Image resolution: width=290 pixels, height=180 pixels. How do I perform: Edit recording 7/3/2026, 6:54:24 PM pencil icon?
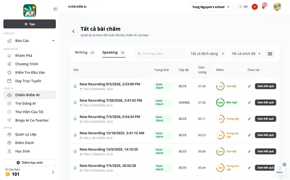(x=249, y=119)
